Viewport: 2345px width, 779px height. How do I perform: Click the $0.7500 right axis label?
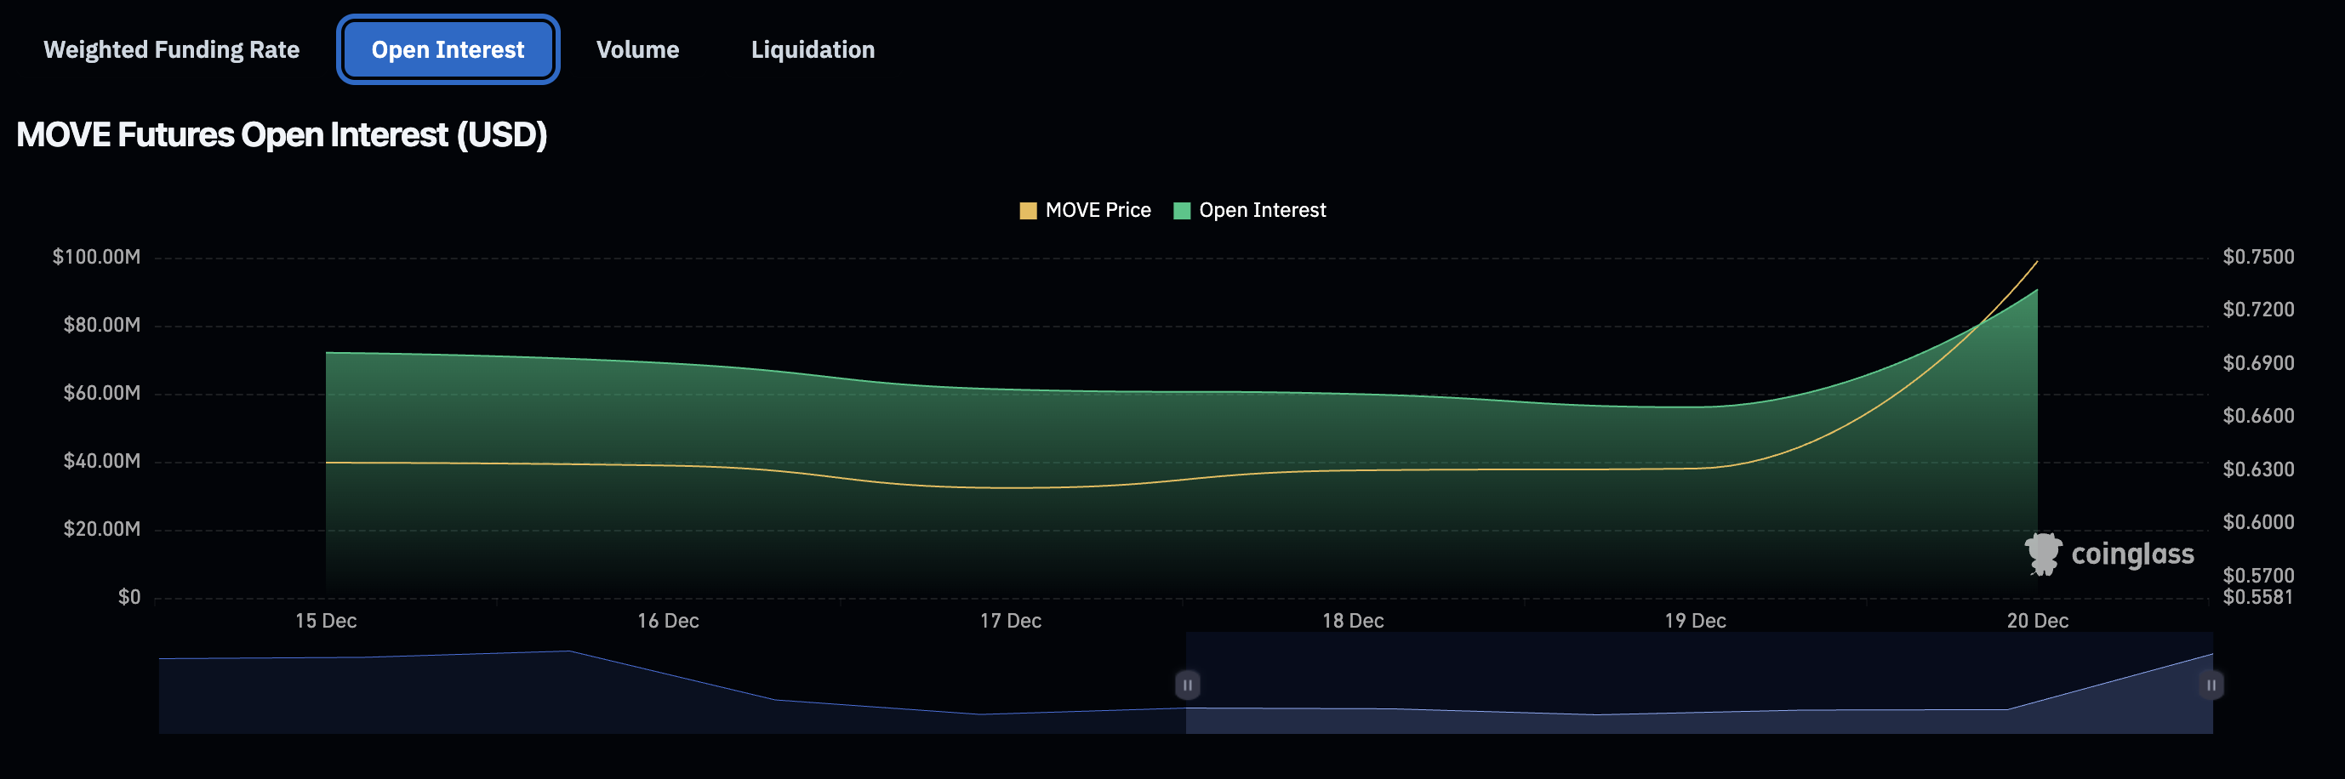coord(2257,257)
